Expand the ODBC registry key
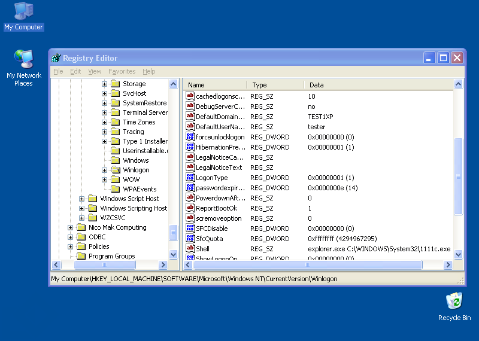The image size is (479, 341). [71, 237]
